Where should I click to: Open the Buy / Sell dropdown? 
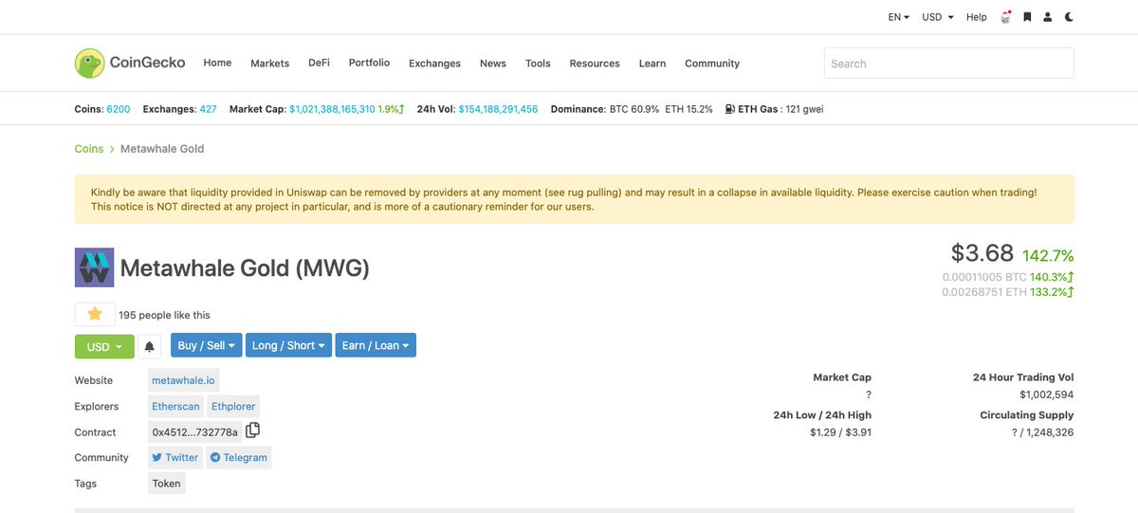click(207, 345)
